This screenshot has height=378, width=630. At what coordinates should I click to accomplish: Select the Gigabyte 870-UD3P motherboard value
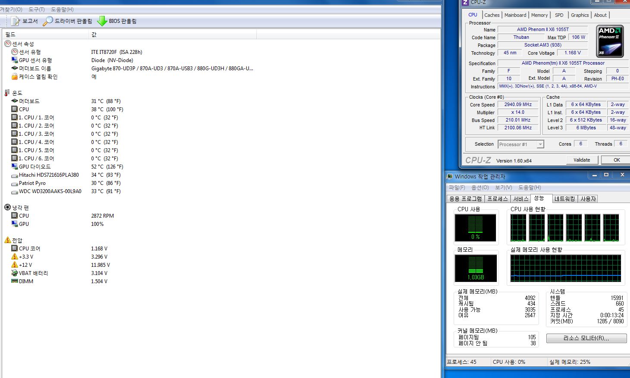click(x=172, y=69)
